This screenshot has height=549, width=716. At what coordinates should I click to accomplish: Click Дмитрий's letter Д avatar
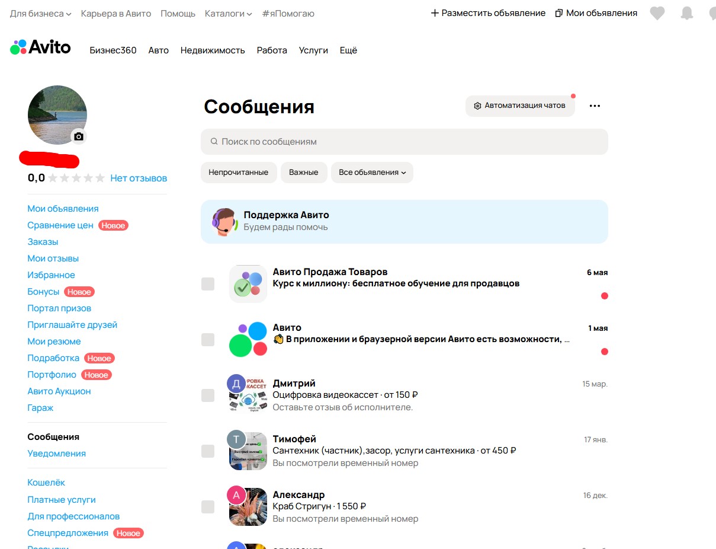236,384
